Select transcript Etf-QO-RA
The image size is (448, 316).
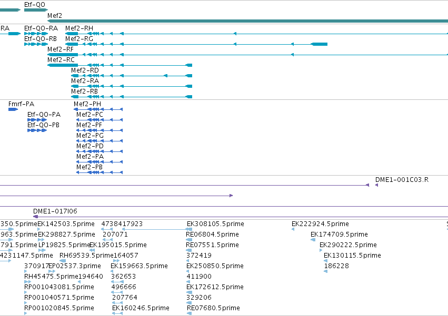click(36, 34)
